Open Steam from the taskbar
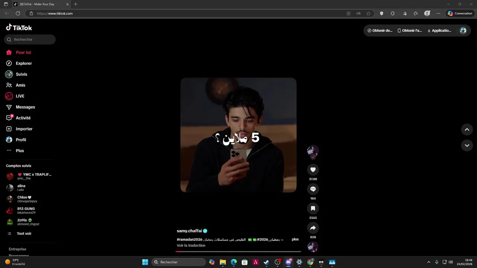The height and width of the screenshot is (268, 477). [266, 262]
